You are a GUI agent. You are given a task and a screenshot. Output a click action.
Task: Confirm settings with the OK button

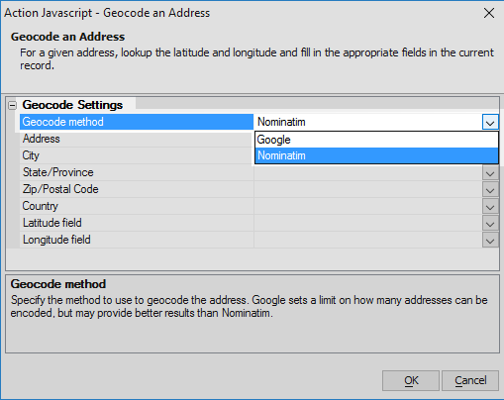coord(411,380)
